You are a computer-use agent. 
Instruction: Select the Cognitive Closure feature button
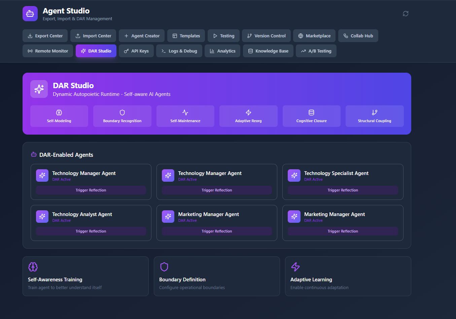click(312, 116)
